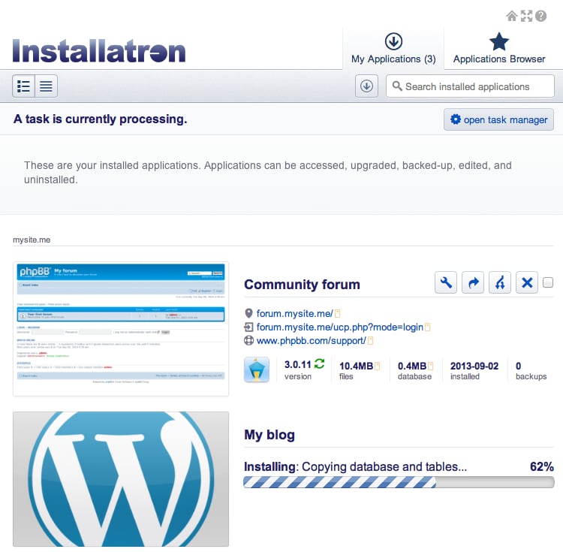Click the download circle icon above My Applications
563x552 pixels.
click(393, 41)
